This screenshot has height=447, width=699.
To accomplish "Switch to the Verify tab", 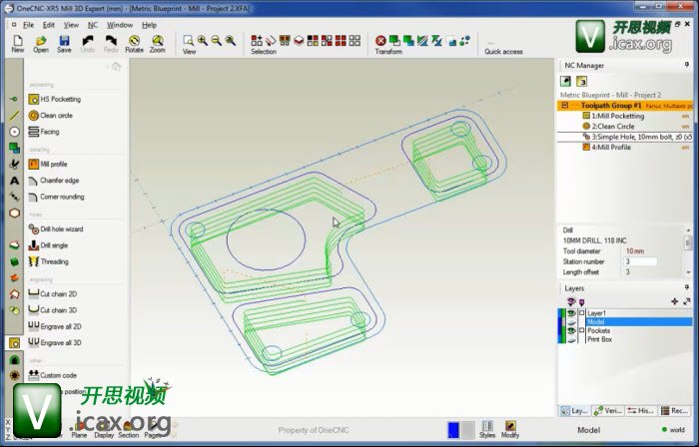I will 608,410.
